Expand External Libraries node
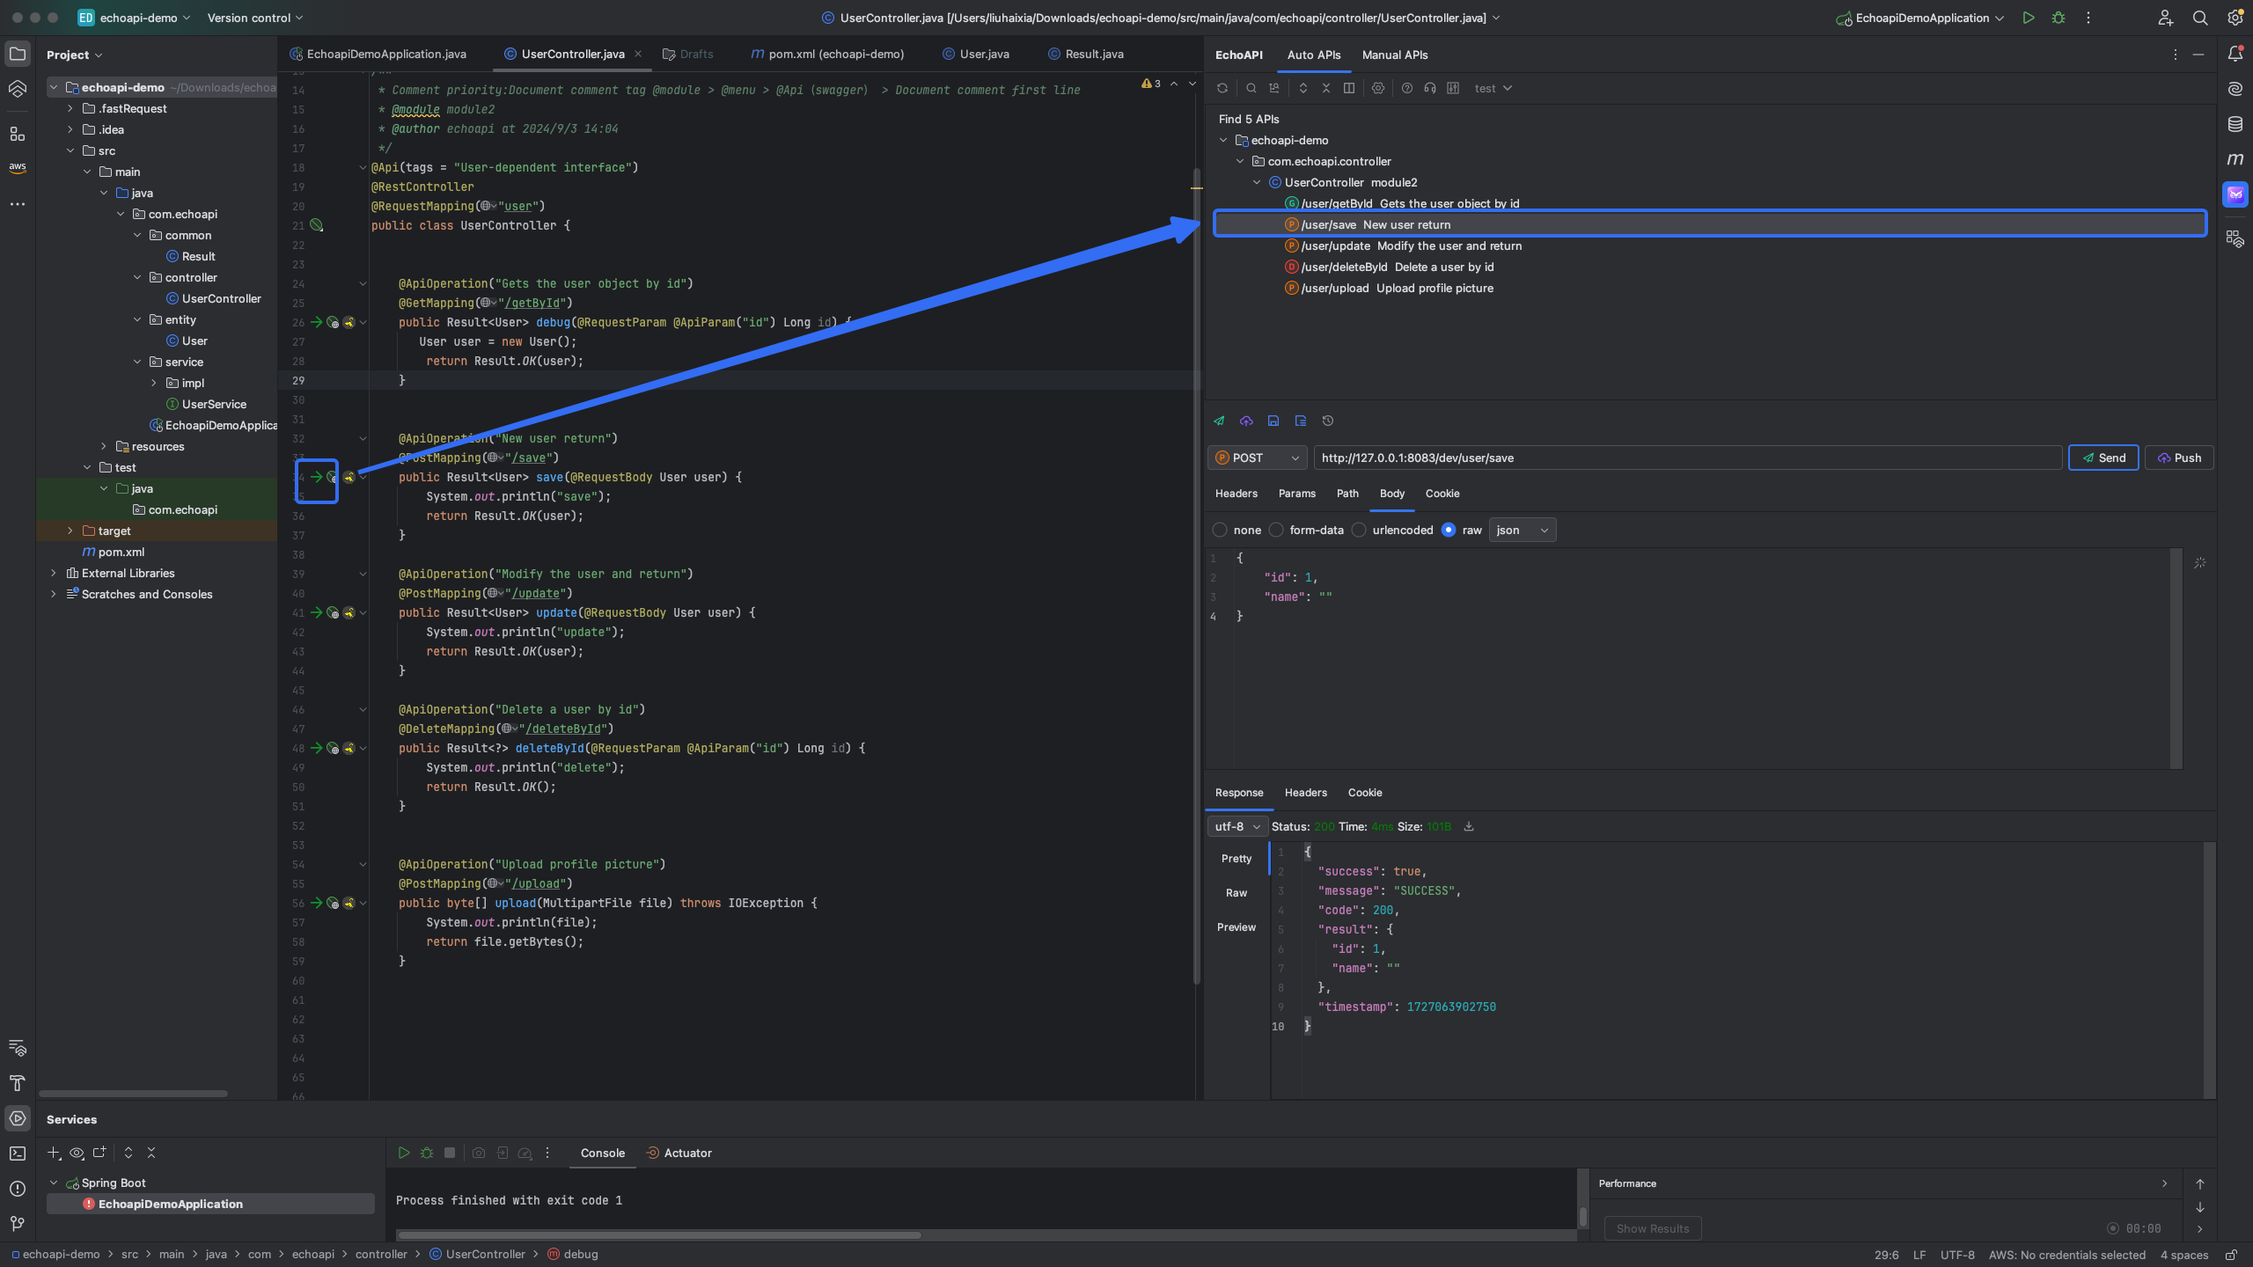The height and width of the screenshot is (1267, 2253). (x=54, y=573)
